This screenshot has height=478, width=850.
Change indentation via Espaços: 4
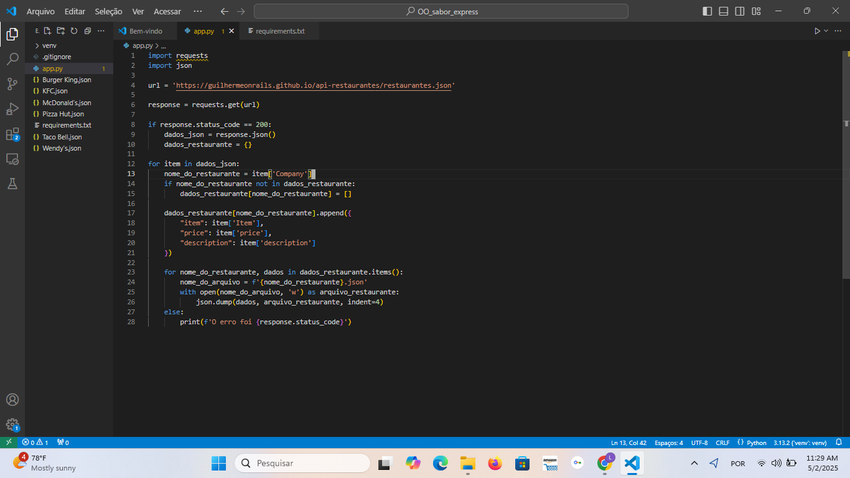pyautogui.click(x=669, y=443)
